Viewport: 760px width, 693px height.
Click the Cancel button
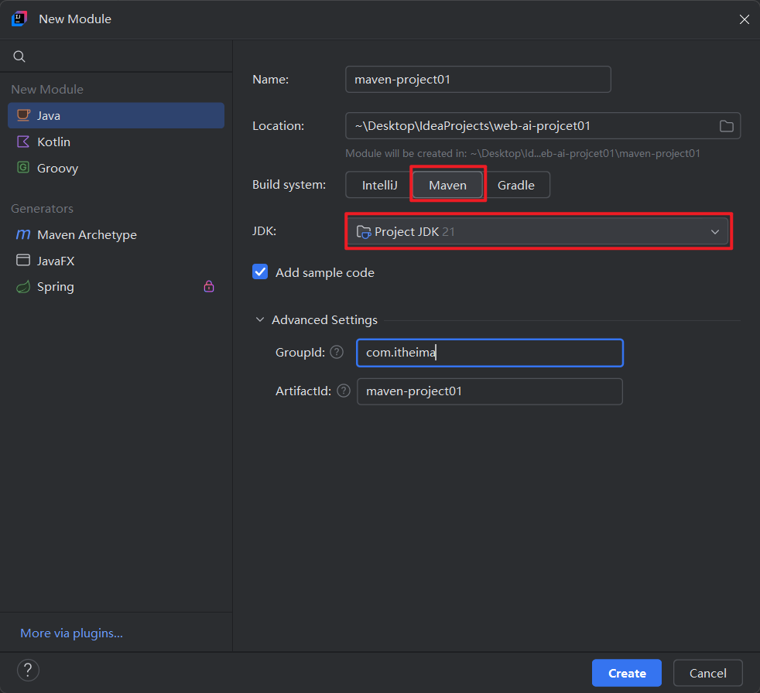(x=707, y=673)
